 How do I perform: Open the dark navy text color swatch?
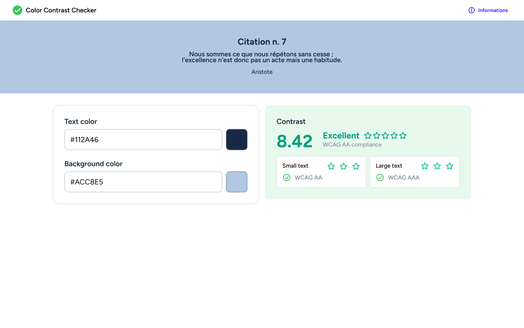pos(237,140)
